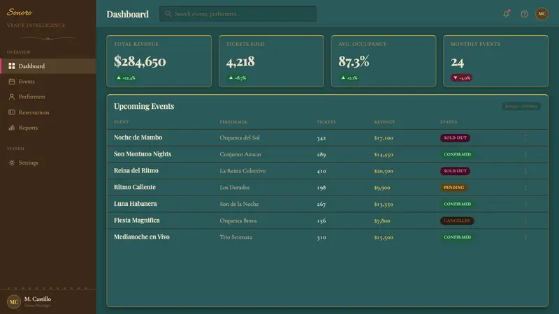This screenshot has width=559, height=314.
Task: Focus the search events, performers field
Action: [x=238, y=14]
